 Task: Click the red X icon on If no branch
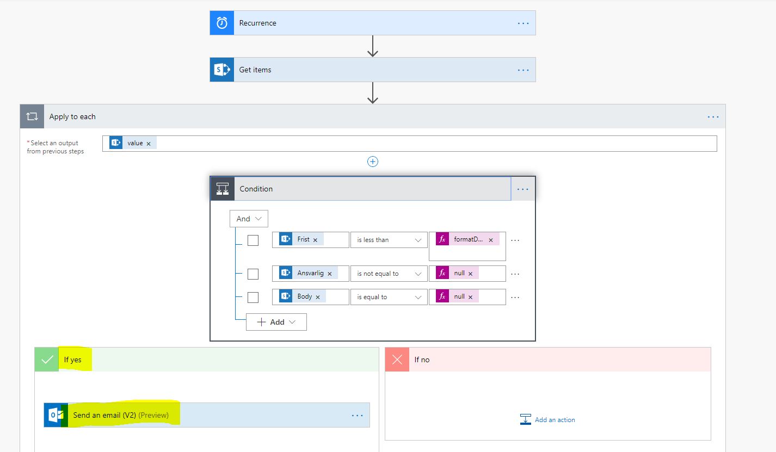(396, 360)
